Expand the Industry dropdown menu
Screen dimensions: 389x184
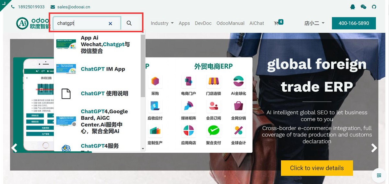click(x=162, y=23)
